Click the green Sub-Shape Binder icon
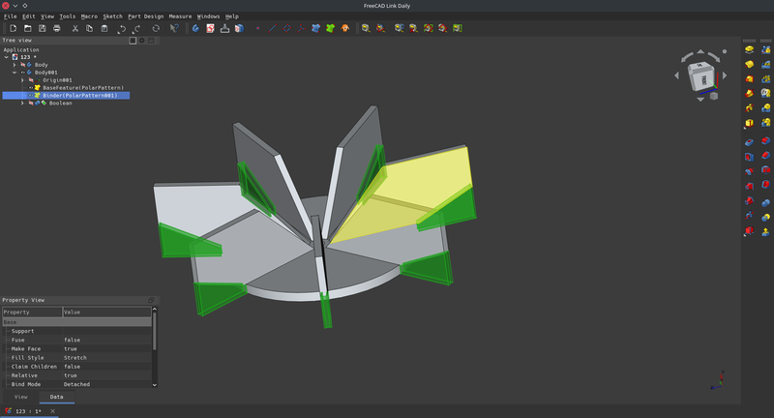 pyautogui.click(x=330, y=28)
